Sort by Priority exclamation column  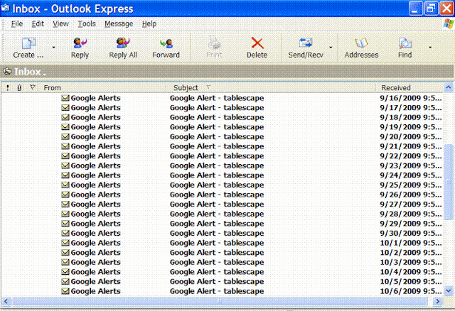point(8,87)
